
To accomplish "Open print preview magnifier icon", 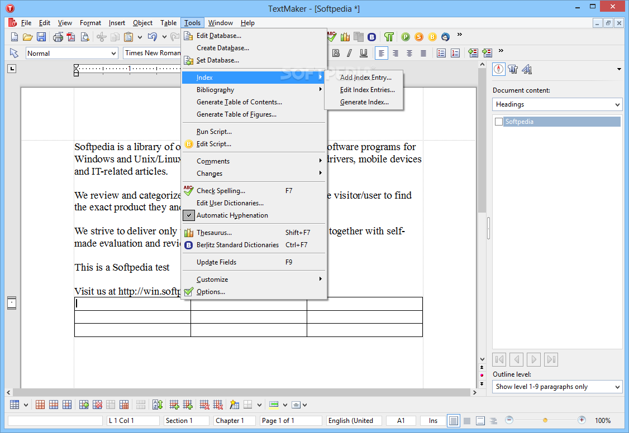I will point(85,37).
